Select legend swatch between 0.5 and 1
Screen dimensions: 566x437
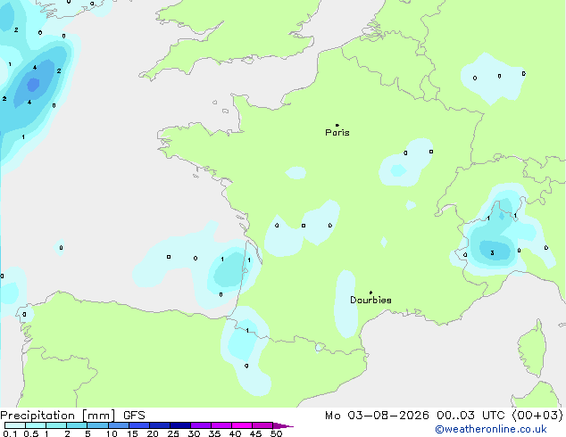point(36,425)
